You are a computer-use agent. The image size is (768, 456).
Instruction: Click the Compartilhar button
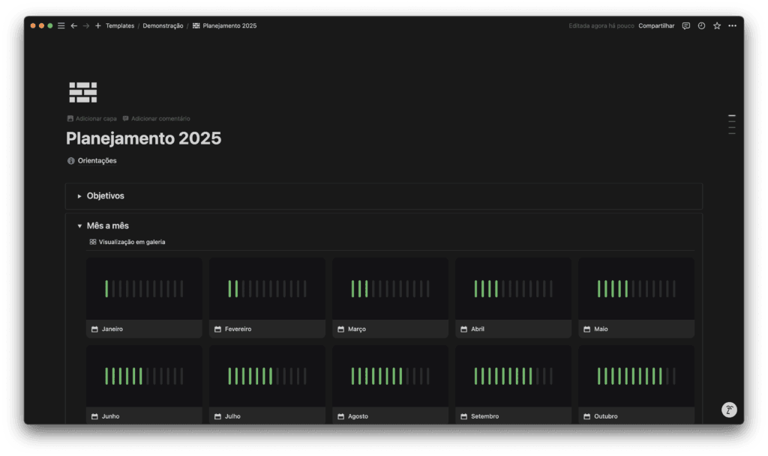[656, 25]
